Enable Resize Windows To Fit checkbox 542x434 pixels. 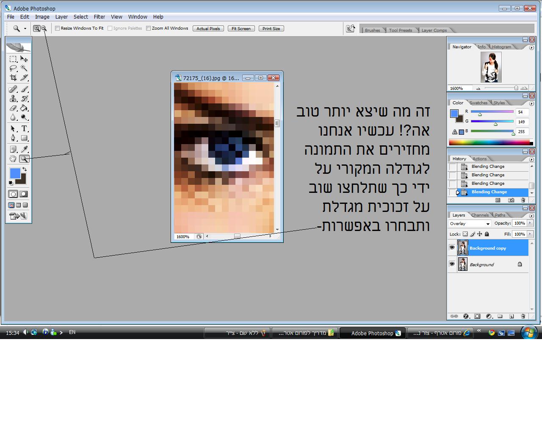[x=58, y=28]
